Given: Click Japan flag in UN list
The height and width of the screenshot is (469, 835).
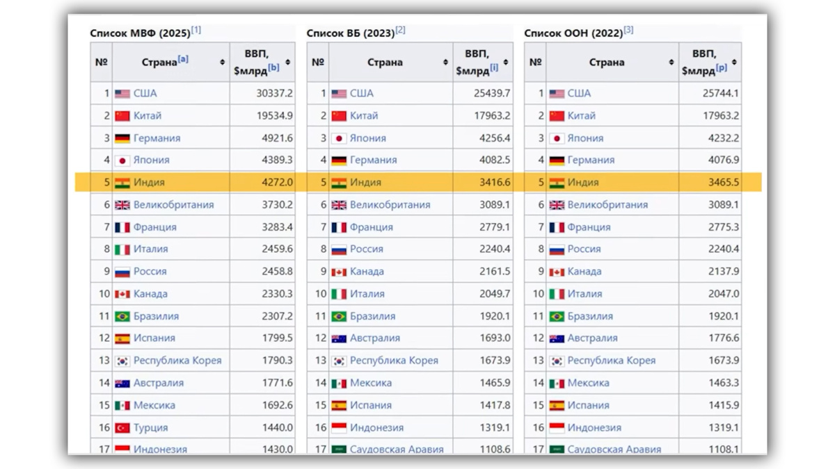Looking at the screenshot, I should tap(557, 138).
